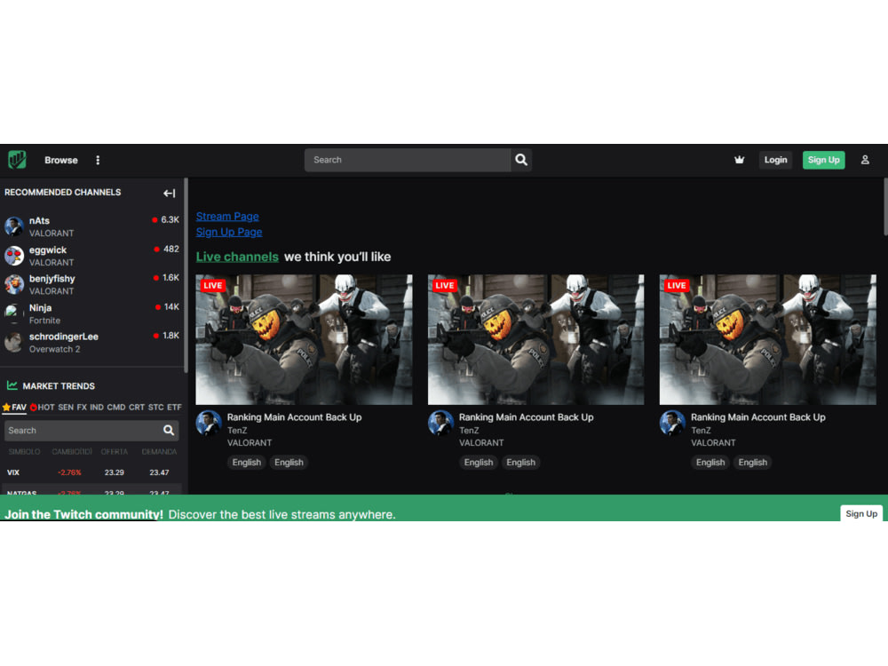The width and height of the screenshot is (888, 666).
Task: Select the SEN market tab
Action: pos(66,408)
